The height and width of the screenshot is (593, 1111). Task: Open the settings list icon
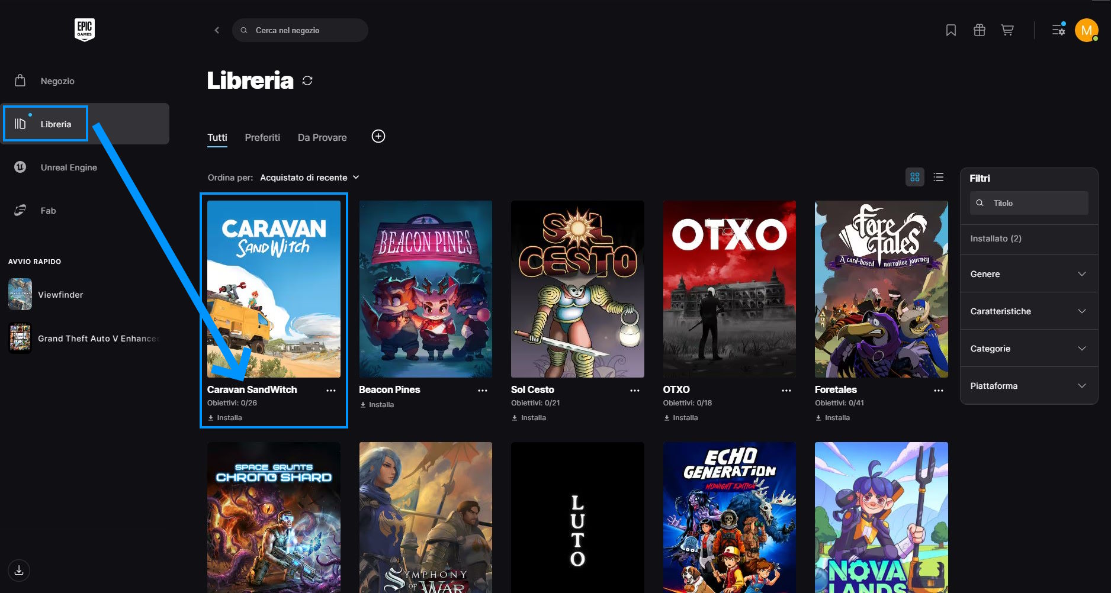[1058, 30]
